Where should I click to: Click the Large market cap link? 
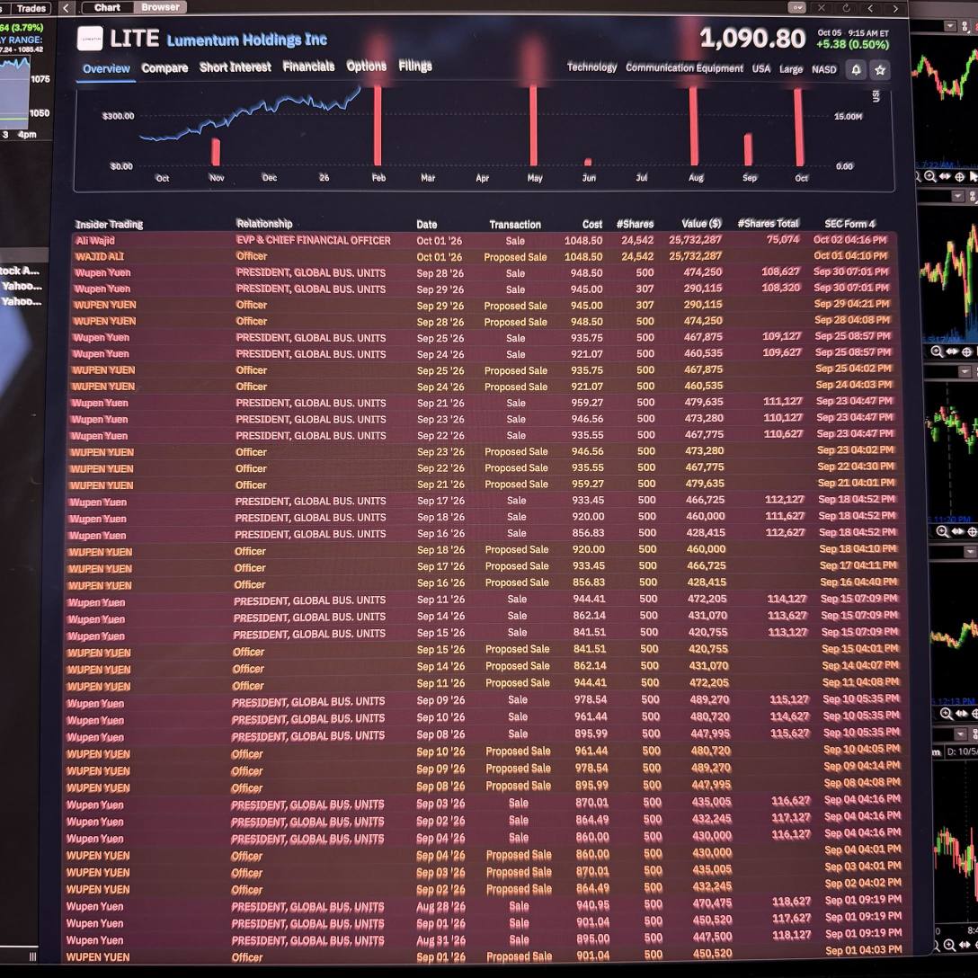[791, 68]
